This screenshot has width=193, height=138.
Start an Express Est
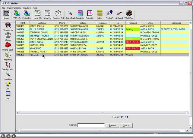[x=58, y=15]
